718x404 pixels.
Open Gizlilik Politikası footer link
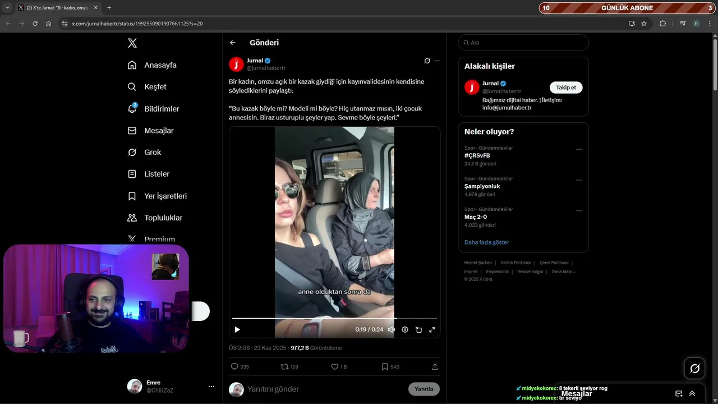click(x=516, y=263)
